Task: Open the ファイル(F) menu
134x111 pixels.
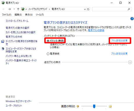Action: (7, 15)
